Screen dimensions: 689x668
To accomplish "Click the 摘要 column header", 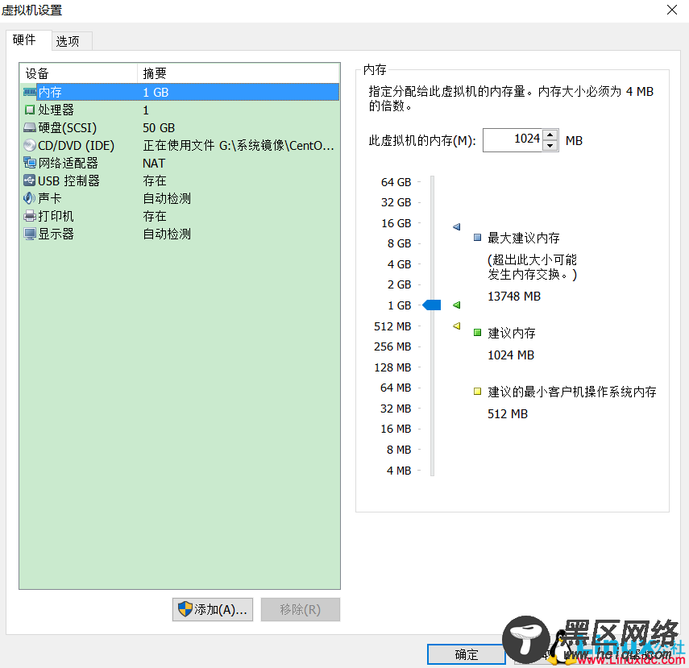I will 239,73.
